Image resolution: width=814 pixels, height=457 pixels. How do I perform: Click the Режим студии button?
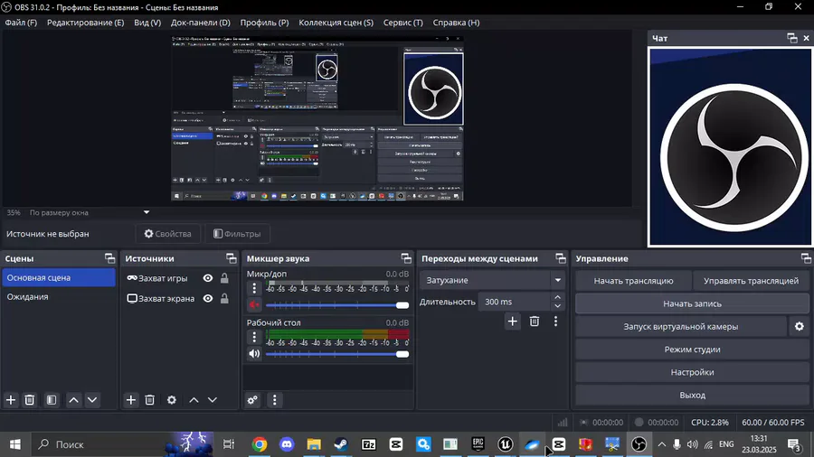point(692,350)
